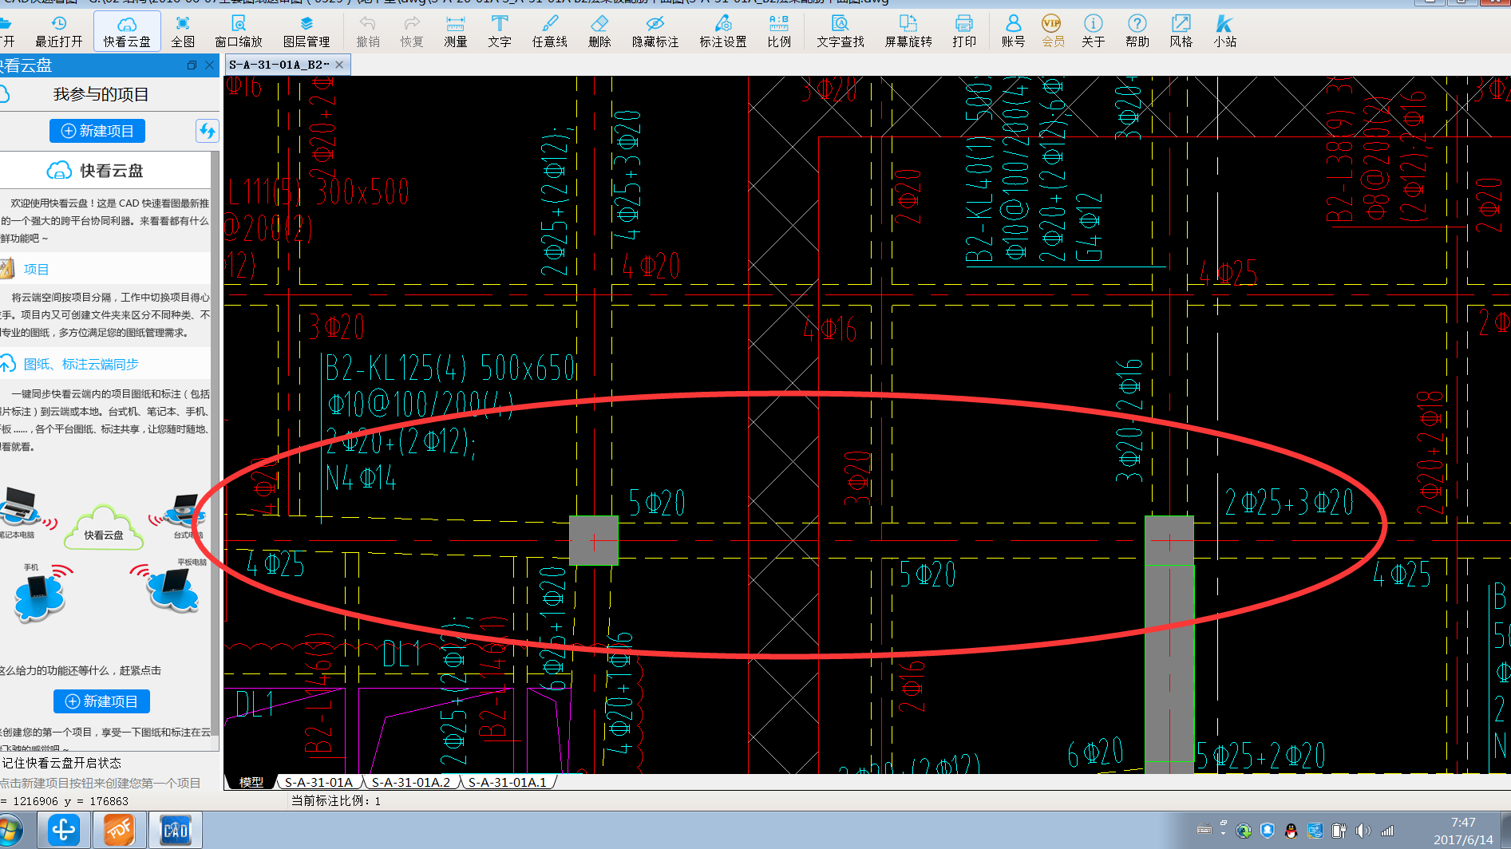Pick the 删除 eraser tool
The width and height of the screenshot is (1511, 849).
599,31
